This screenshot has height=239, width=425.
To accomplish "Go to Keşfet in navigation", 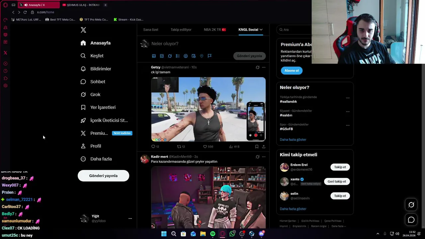I will click(x=92, y=56).
